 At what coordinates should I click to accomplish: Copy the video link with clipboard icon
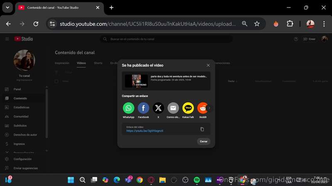[x=202, y=129]
